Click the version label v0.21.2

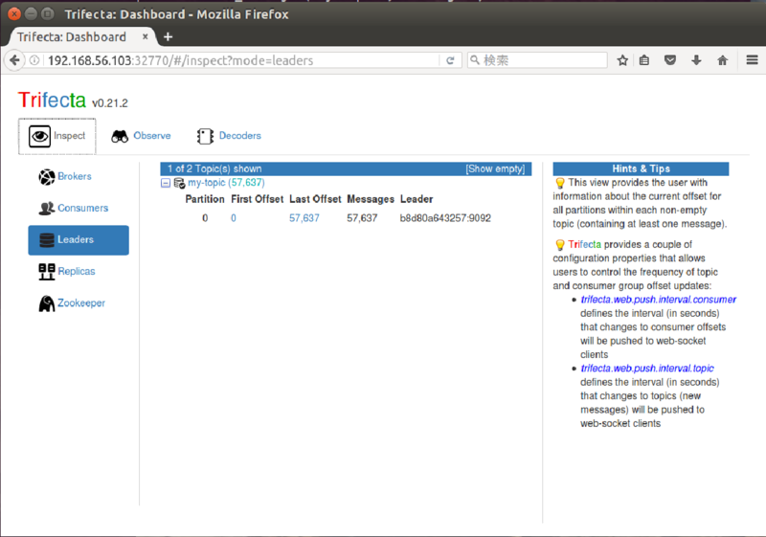pyautogui.click(x=110, y=103)
